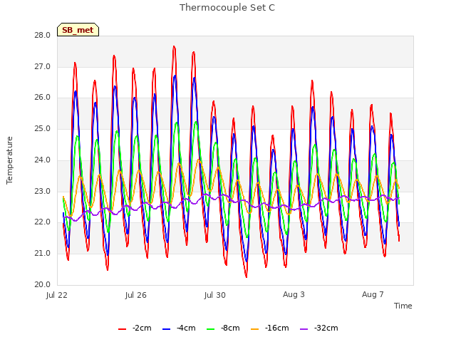This screenshot has height=342, width=456.
Task: Click the -2cm legend label
Action: 142,328
